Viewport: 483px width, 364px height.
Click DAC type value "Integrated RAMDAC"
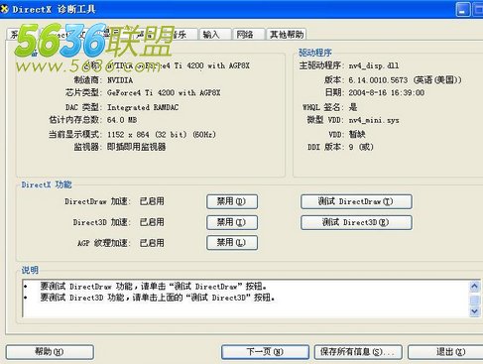tap(143, 107)
